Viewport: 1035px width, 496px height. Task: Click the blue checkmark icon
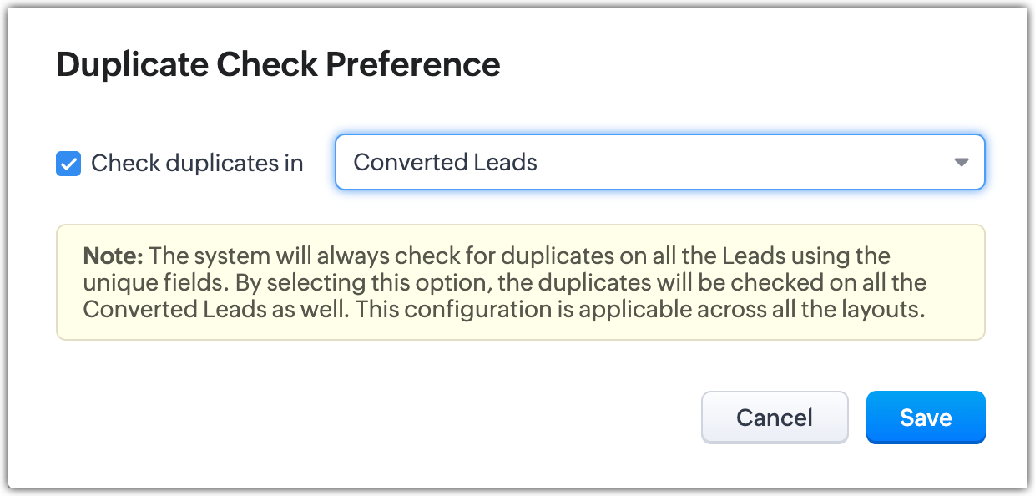point(68,164)
